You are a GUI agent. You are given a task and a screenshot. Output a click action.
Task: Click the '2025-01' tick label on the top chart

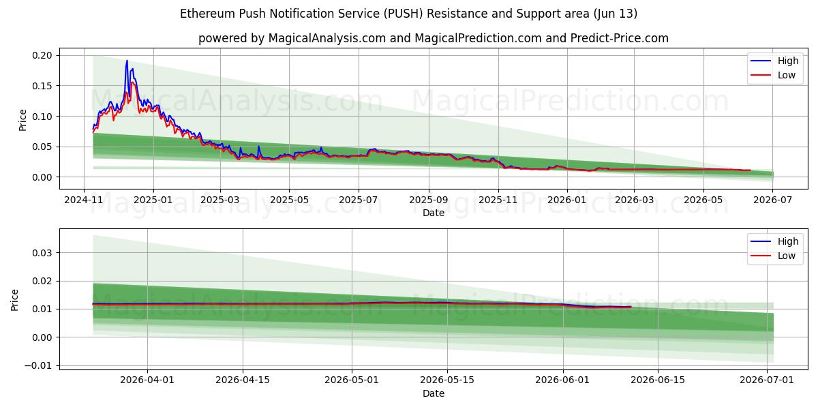153,200
